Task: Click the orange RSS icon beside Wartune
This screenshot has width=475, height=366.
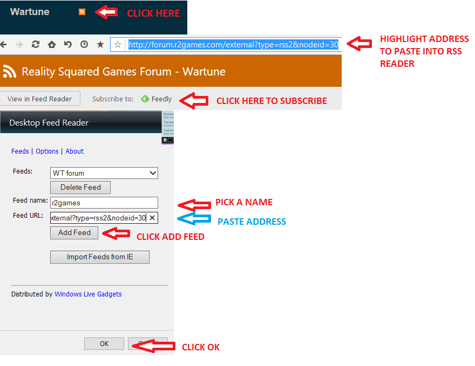Action: pos(82,12)
